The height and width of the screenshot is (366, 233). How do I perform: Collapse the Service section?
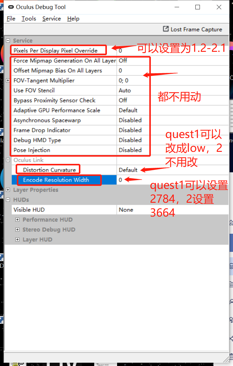tap(8, 41)
